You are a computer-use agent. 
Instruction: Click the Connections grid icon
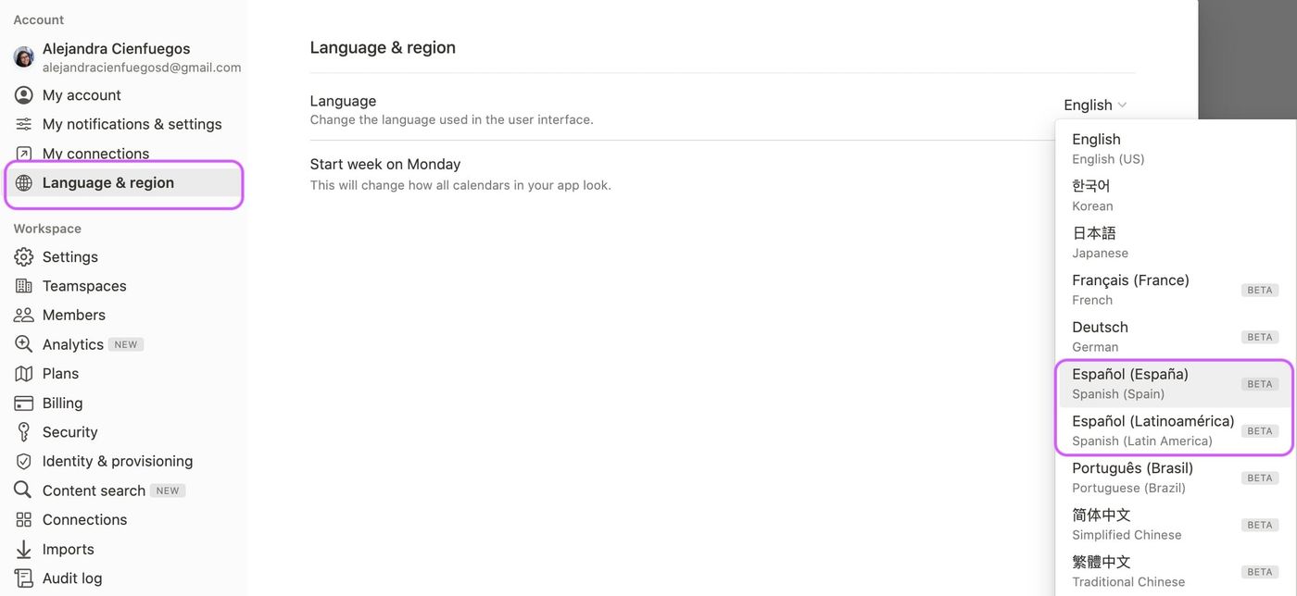tap(24, 520)
